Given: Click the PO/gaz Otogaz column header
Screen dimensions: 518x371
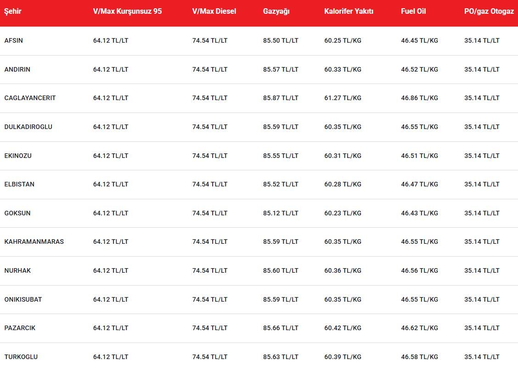Looking at the screenshot, I should [x=489, y=11].
